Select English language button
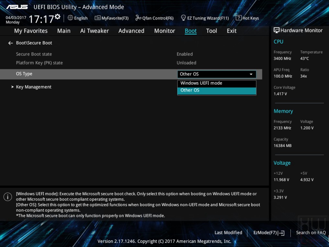Screen dimensions: 329x247 77,18
